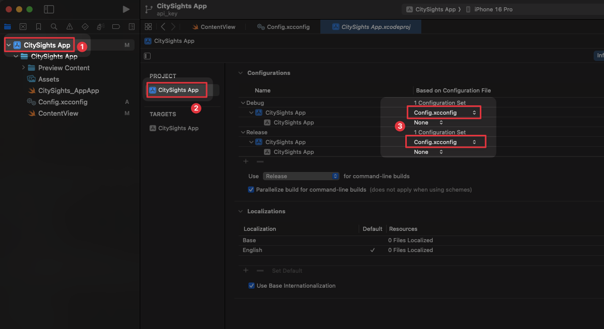Toggle the navigator sidebar visibility
This screenshot has height=329, width=604.
click(x=49, y=9)
